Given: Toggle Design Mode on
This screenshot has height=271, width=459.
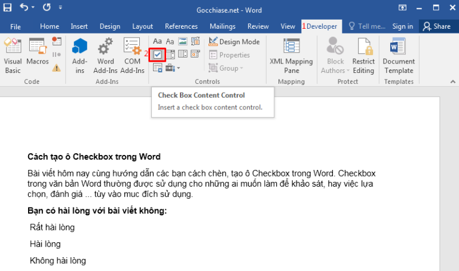Looking at the screenshot, I should pos(234,42).
